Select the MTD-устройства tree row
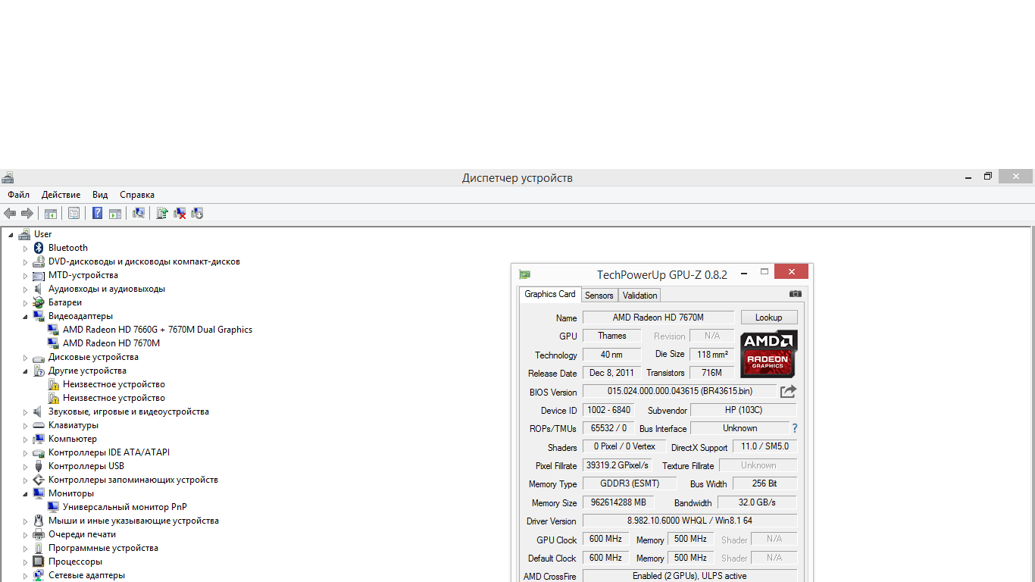This screenshot has width=1035, height=582. 83,275
